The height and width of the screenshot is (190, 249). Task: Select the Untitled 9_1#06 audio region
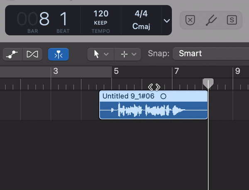(154, 105)
